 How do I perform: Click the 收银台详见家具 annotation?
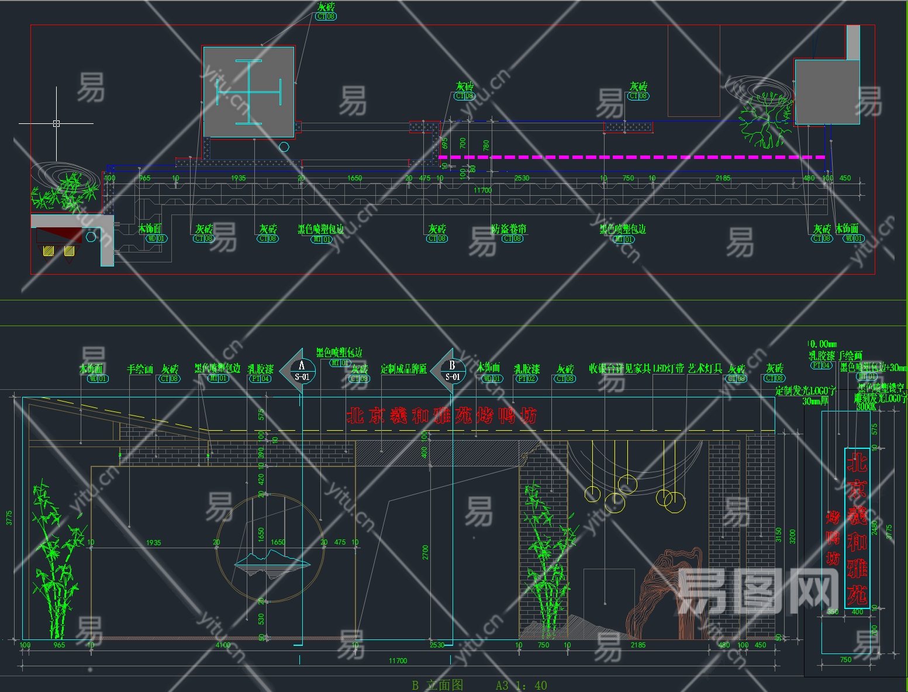pyautogui.click(x=620, y=369)
